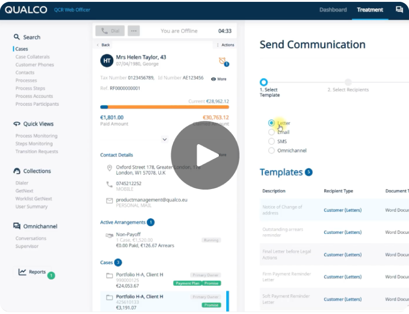409x314 pixels.
Task: Click the Back link on the case card
Action: click(x=104, y=45)
